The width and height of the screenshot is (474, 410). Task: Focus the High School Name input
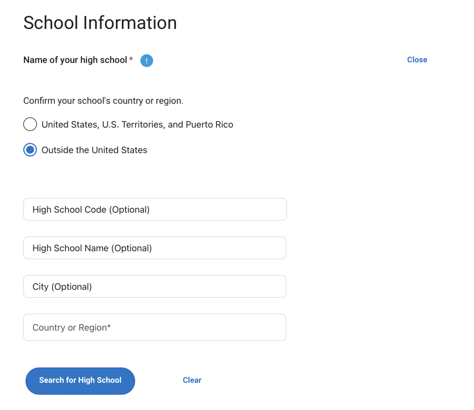(154, 248)
